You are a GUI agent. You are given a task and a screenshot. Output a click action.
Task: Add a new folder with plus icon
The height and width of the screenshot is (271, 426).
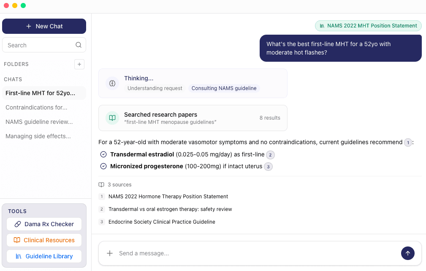pyautogui.click(x=79, y=64)
